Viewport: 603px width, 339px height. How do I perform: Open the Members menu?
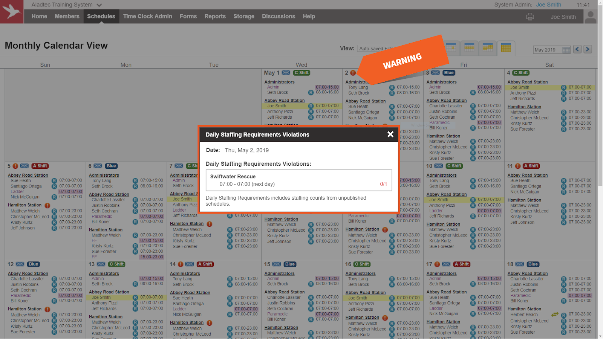67,17
